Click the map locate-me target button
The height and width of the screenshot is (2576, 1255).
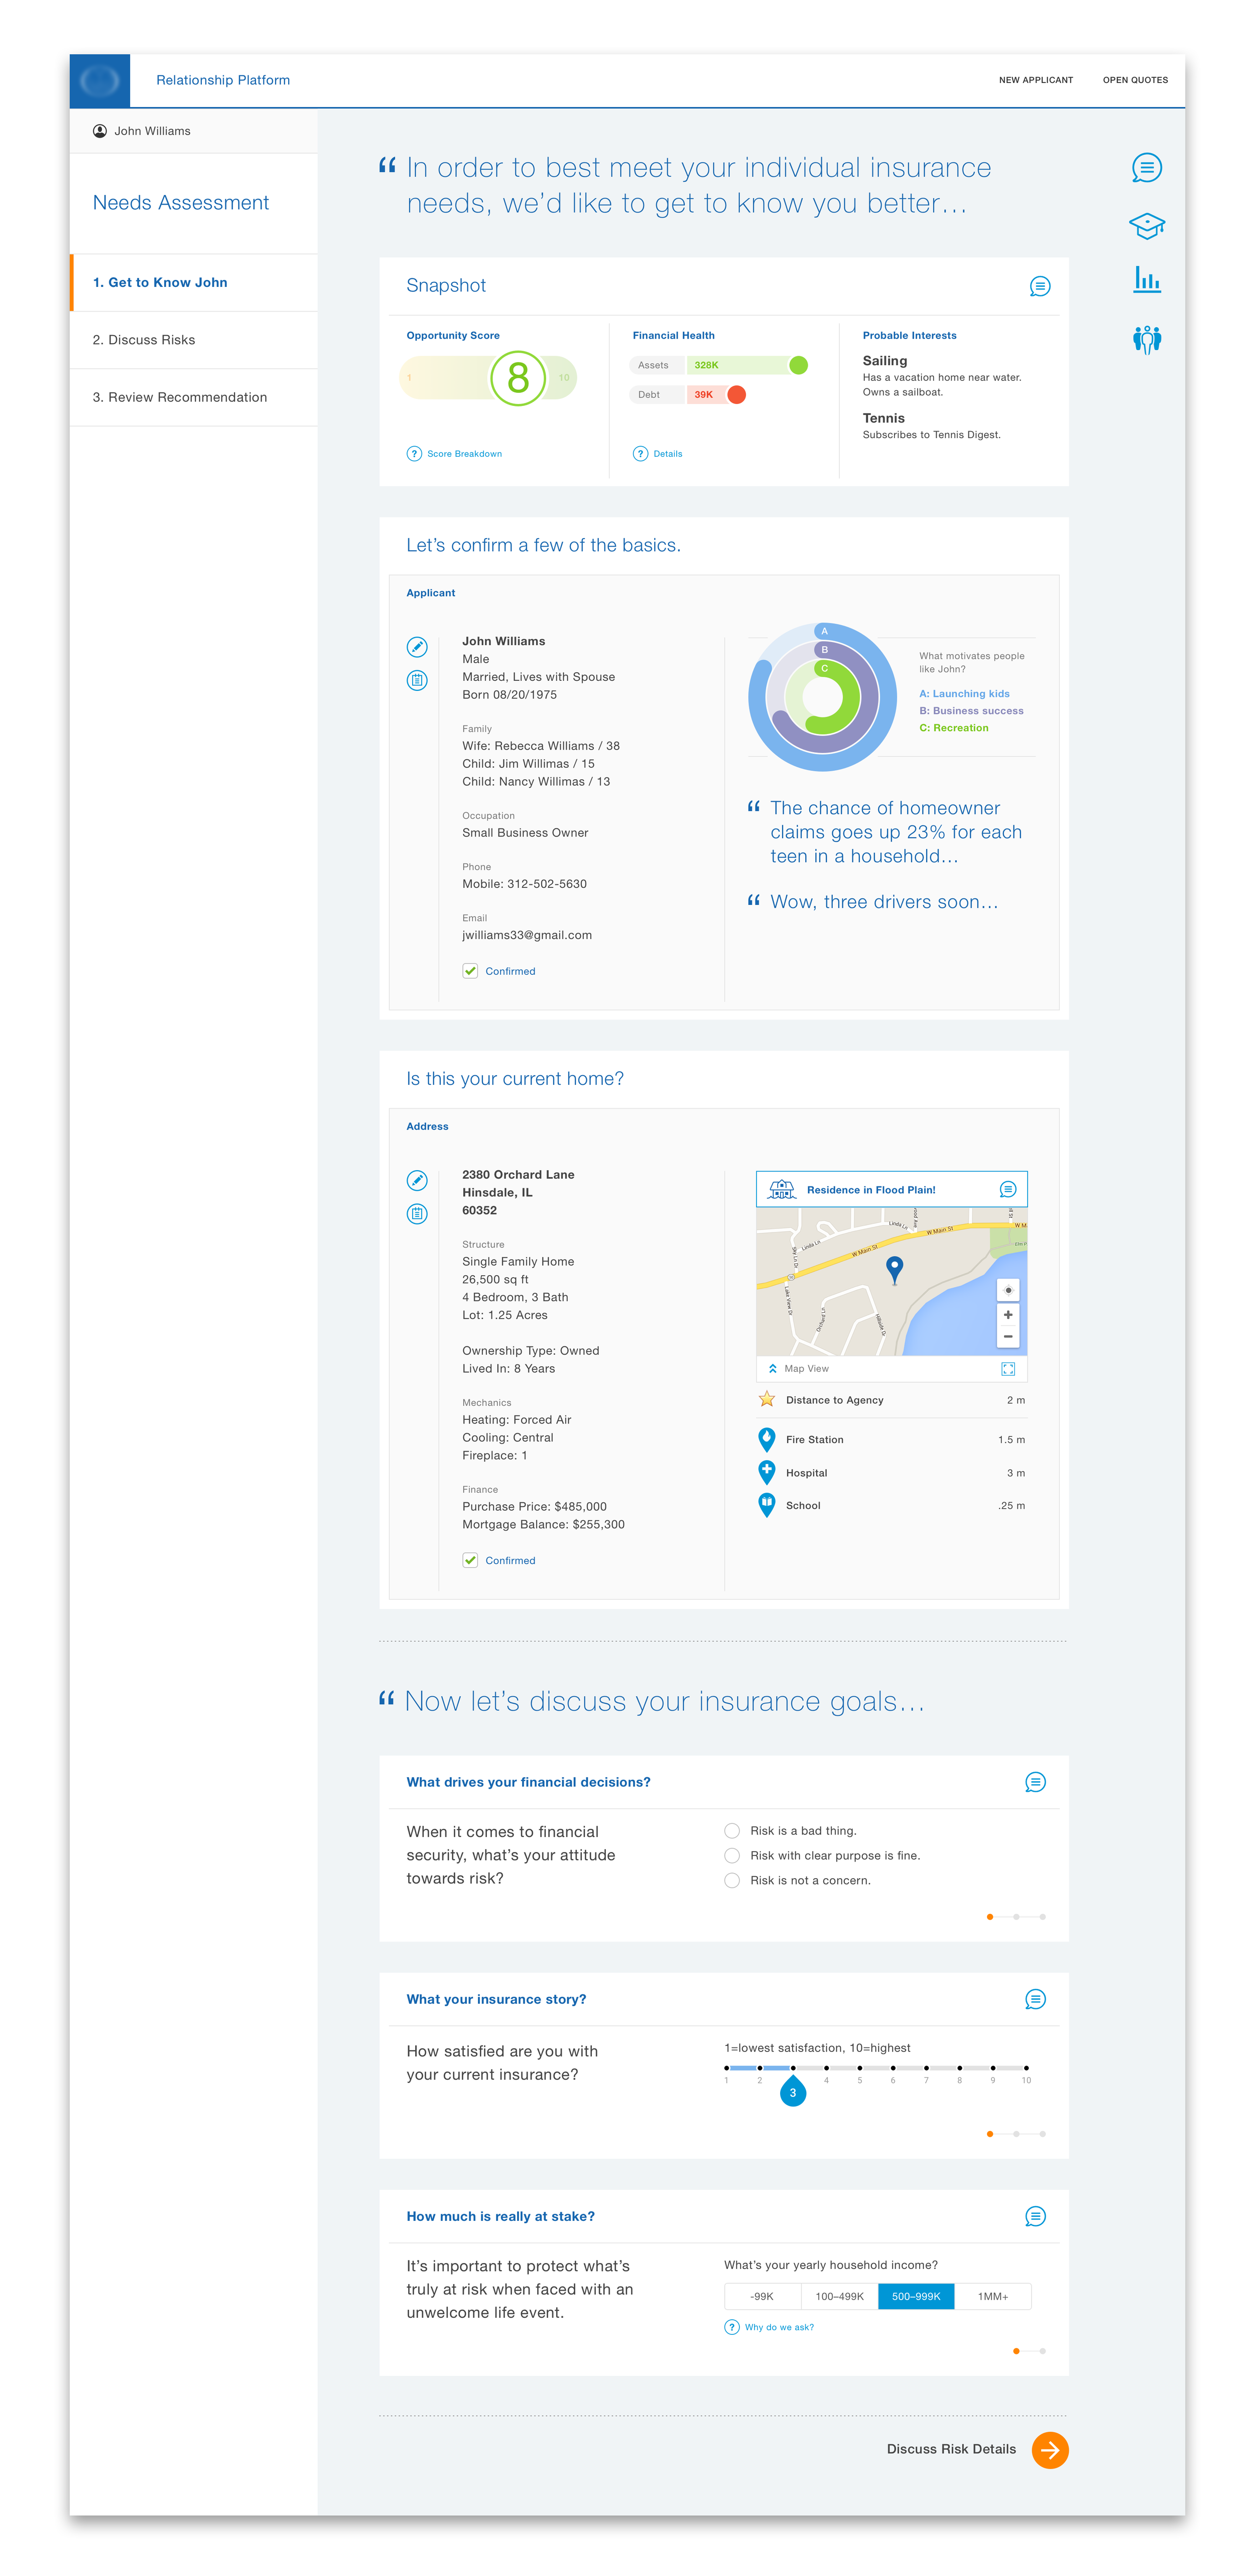coord(1008,1290)
